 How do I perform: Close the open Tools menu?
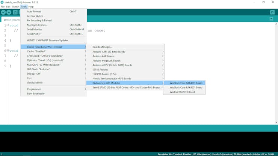[x=24, y=6]
